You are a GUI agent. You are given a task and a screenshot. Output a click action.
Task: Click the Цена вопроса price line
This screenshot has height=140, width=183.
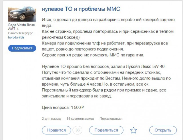point(63,107)
